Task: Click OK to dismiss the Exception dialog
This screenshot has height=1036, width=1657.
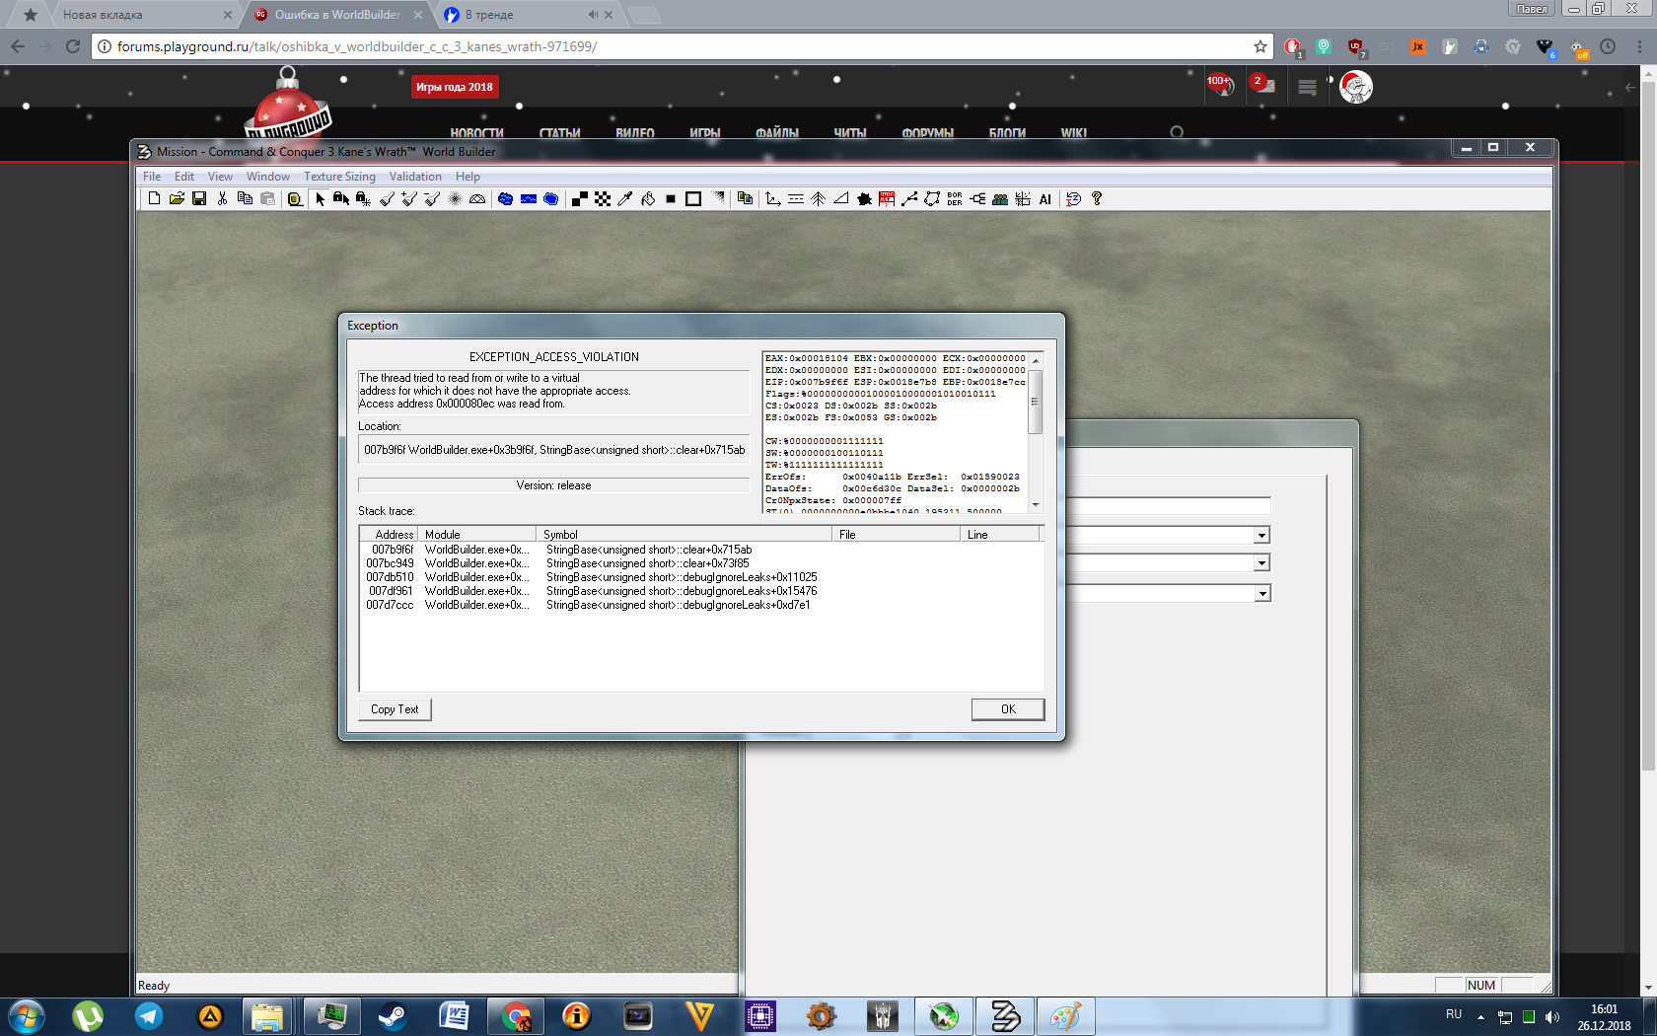Action: coord(1008,709)
